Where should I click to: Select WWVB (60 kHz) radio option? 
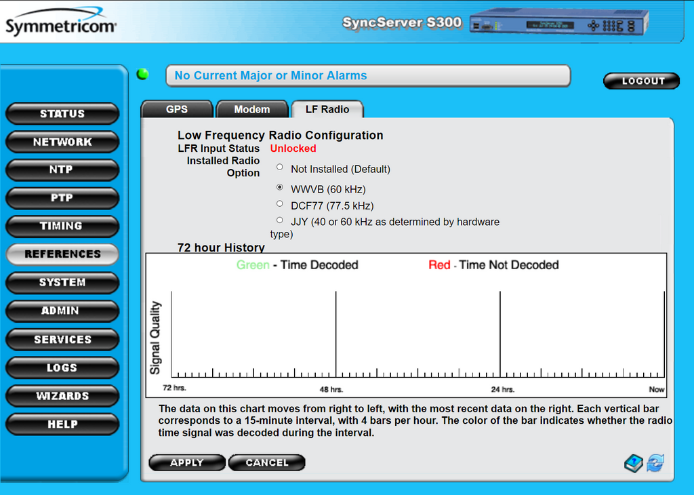(280, 187)
